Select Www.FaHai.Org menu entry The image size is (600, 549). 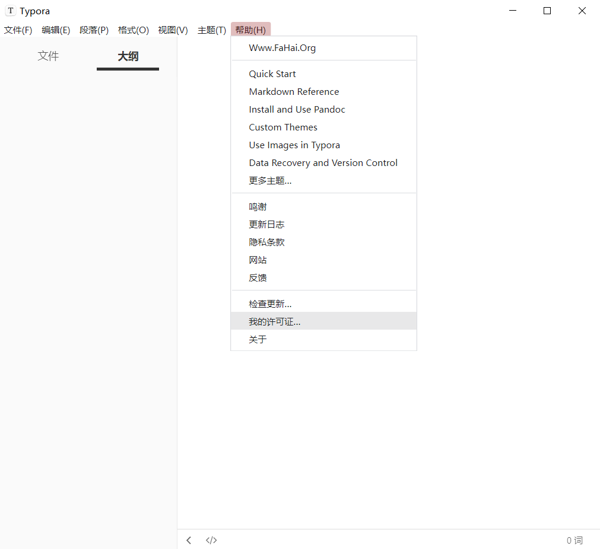tap(323, 48)
